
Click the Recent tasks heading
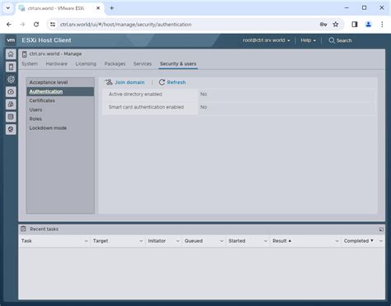click(44, 229)
